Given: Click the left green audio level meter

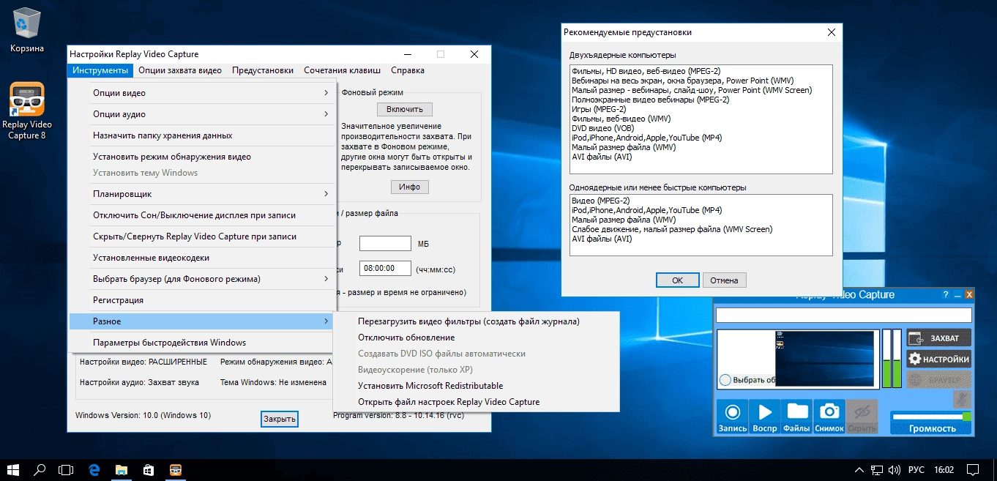Looking at the screenshot, I should [887, 359].
